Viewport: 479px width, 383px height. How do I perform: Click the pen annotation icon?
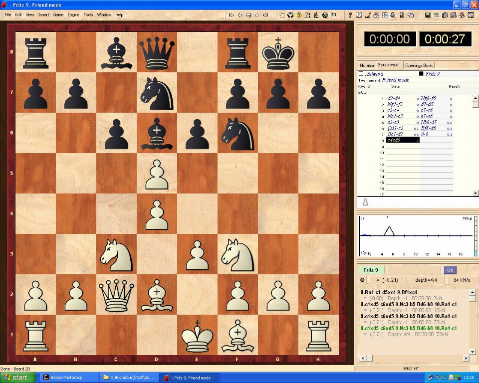click(x=368, y=14)
